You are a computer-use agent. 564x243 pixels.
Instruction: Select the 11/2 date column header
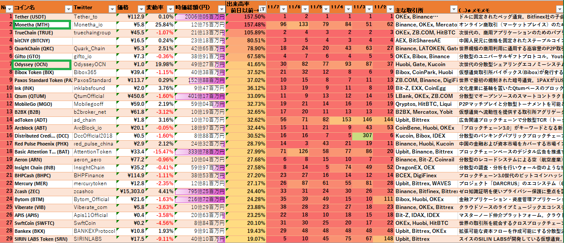pos(380,7)
